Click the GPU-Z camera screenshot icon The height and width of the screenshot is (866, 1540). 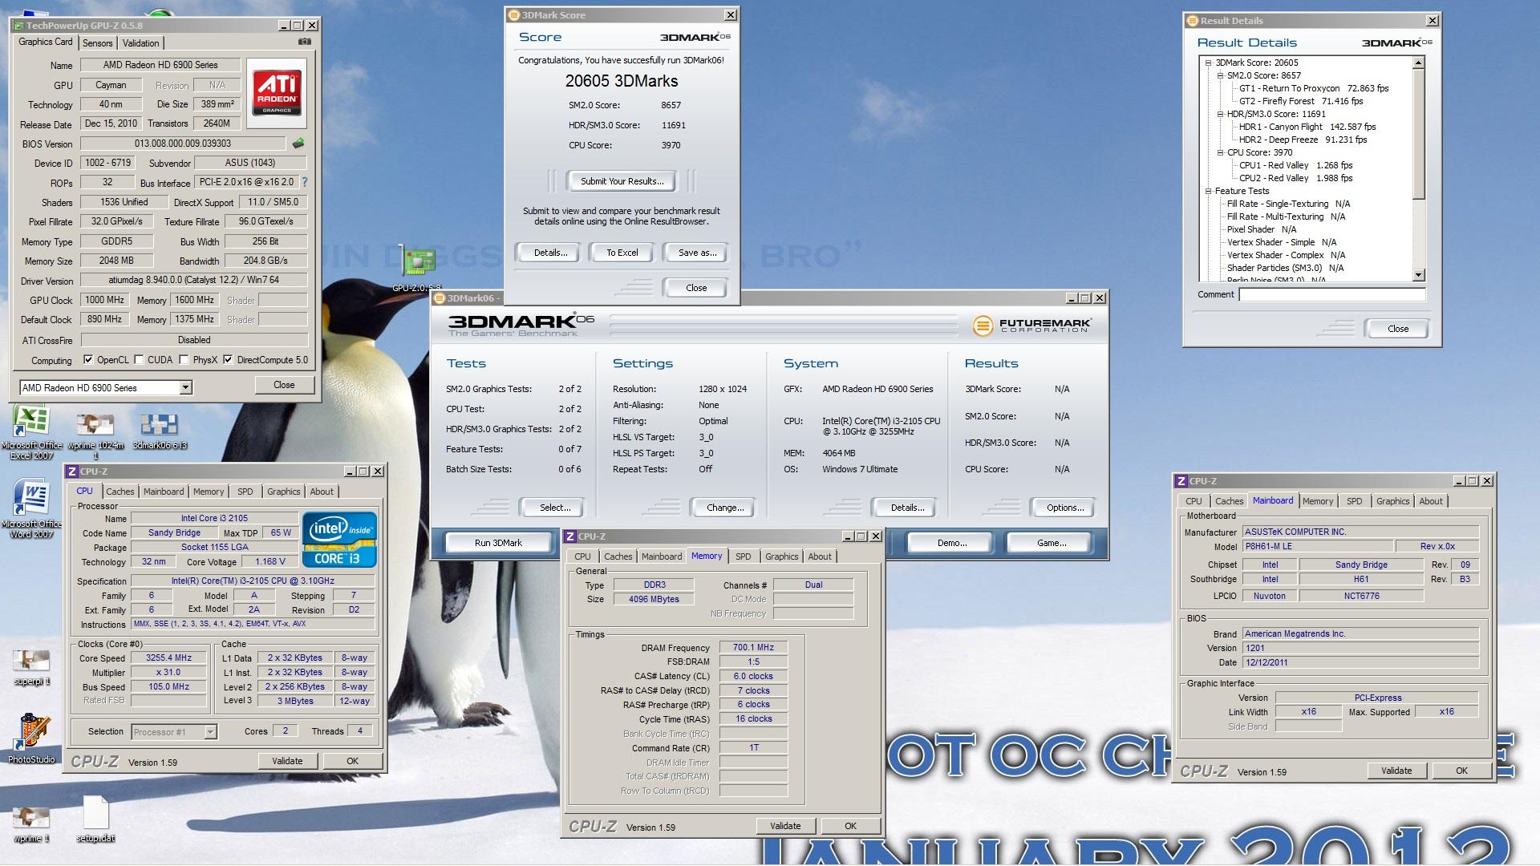click(x=305, y=42)
